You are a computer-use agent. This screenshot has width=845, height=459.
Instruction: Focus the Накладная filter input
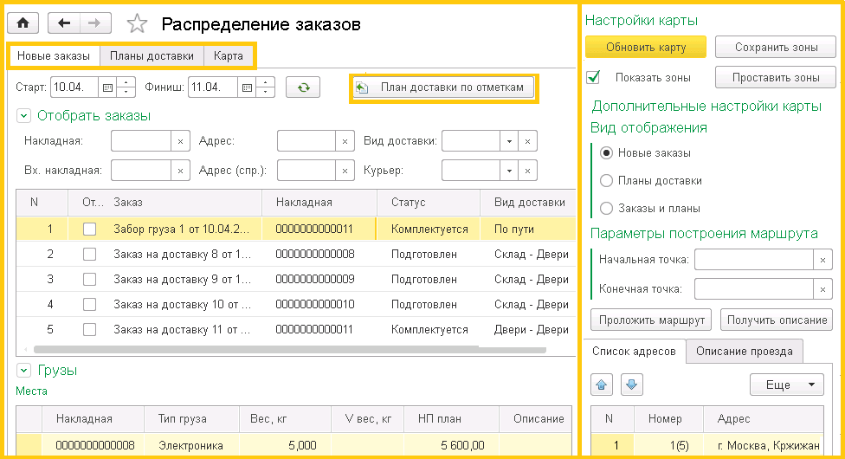pos(141,141)
